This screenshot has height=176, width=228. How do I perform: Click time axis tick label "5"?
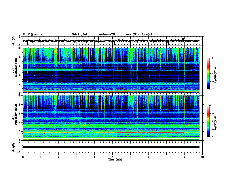click(x=113, y=157)
